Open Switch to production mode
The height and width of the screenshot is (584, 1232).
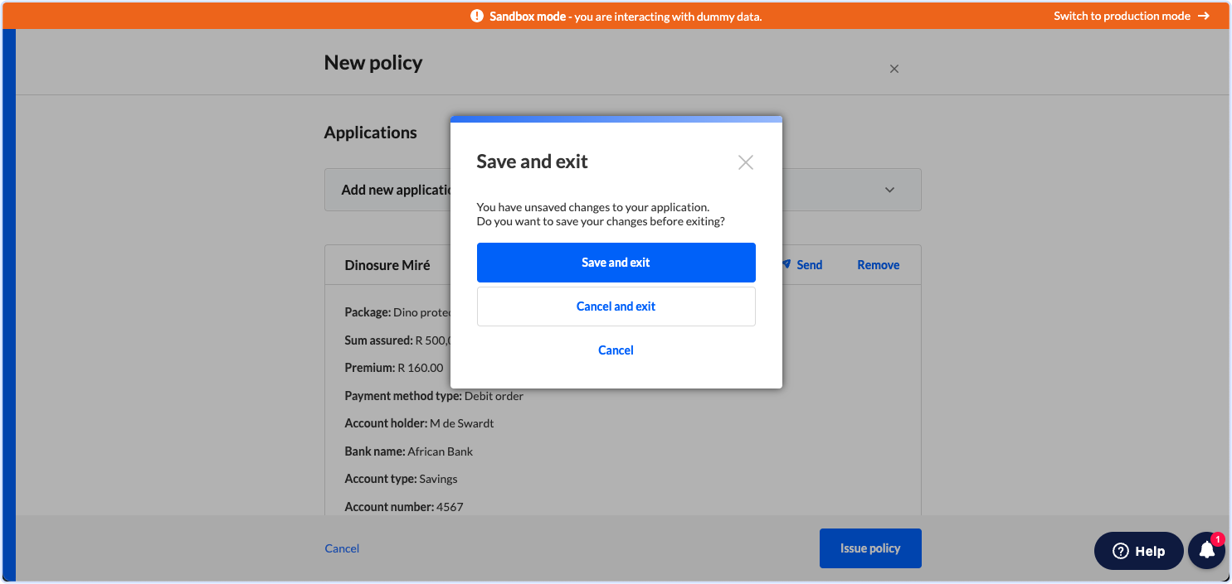(x=1122, y=15)
